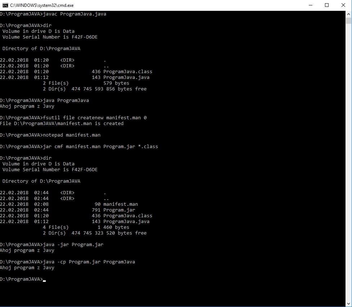This screenshot has width=352, height=307.
Task: Click the first Volume Serial Number line
Action: point(50,37)
